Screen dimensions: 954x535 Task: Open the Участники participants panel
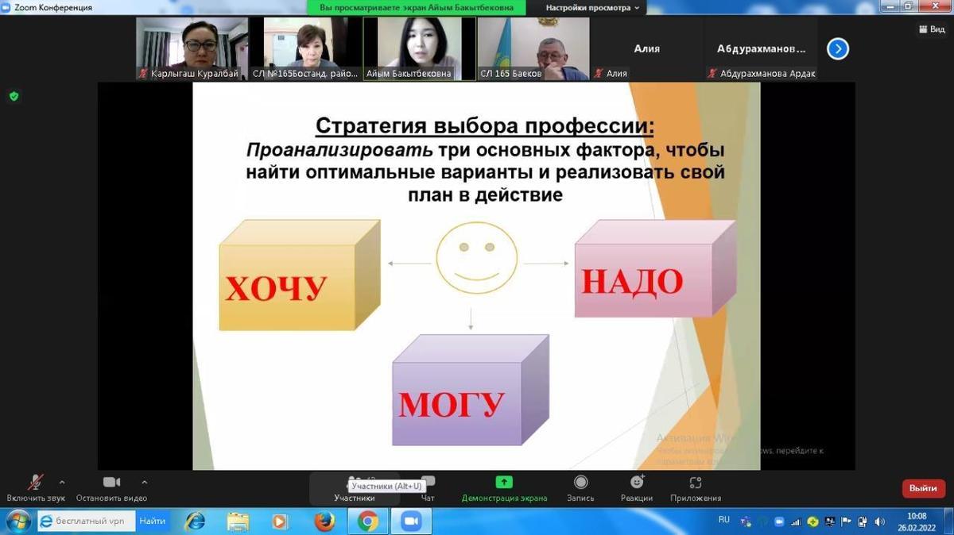(x=354, y=487)
